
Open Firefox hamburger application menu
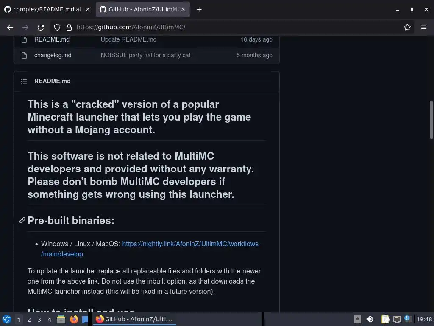pyautogui.click(x=424, y=27)
